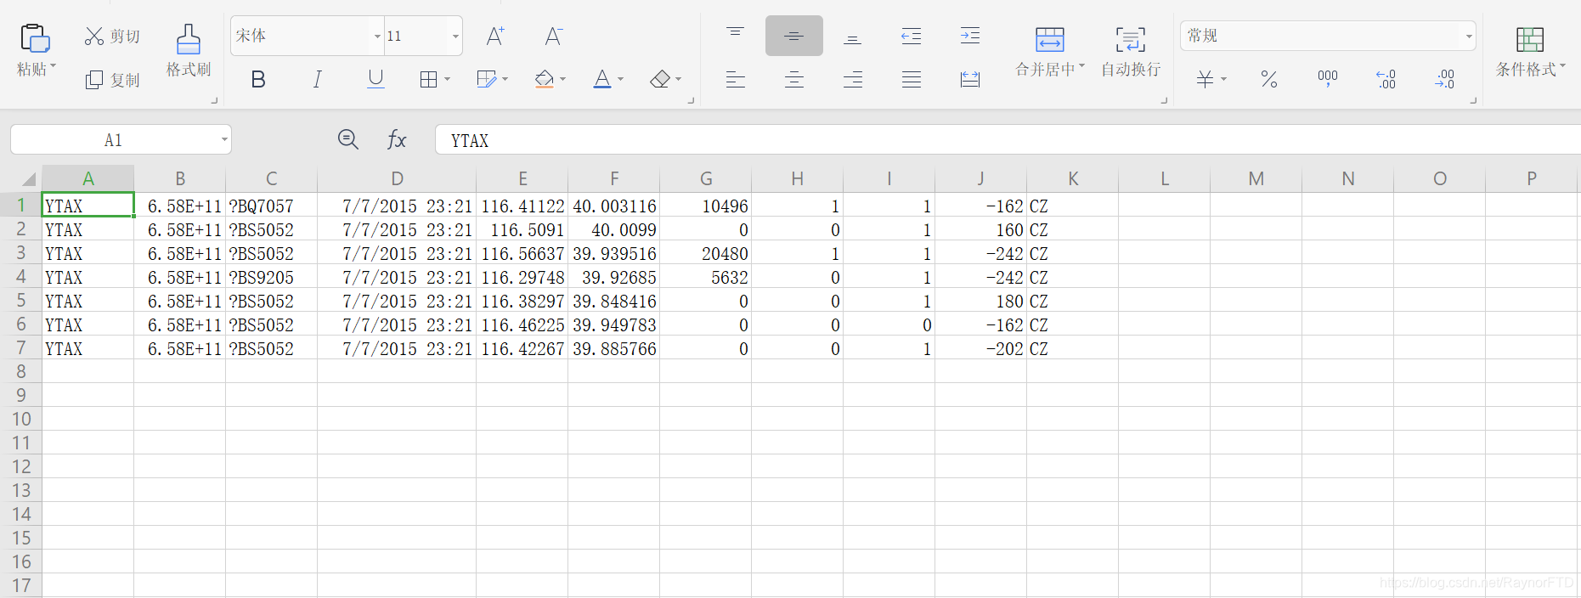Click the cell style drawing icon

tap(487, 79)
